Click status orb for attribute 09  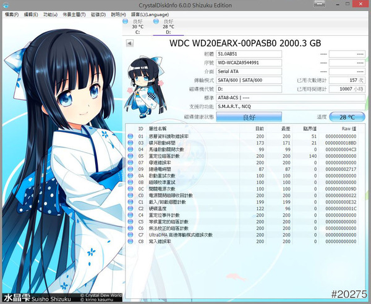click(129, 169)
